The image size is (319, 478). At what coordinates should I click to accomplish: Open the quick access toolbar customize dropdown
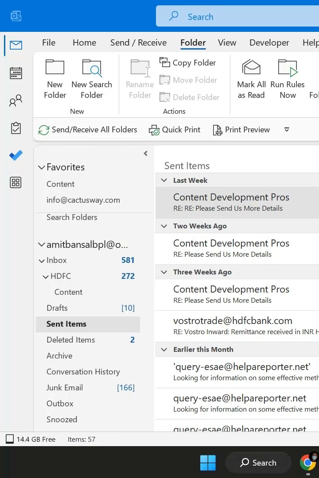click(287, 130)
